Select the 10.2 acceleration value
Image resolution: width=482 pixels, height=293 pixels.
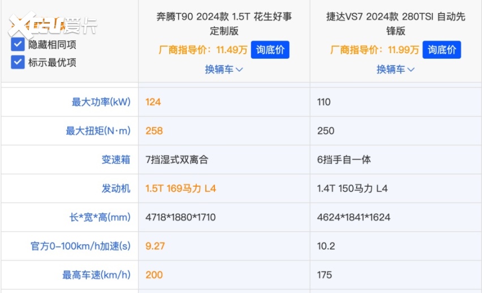pos(326,246)
